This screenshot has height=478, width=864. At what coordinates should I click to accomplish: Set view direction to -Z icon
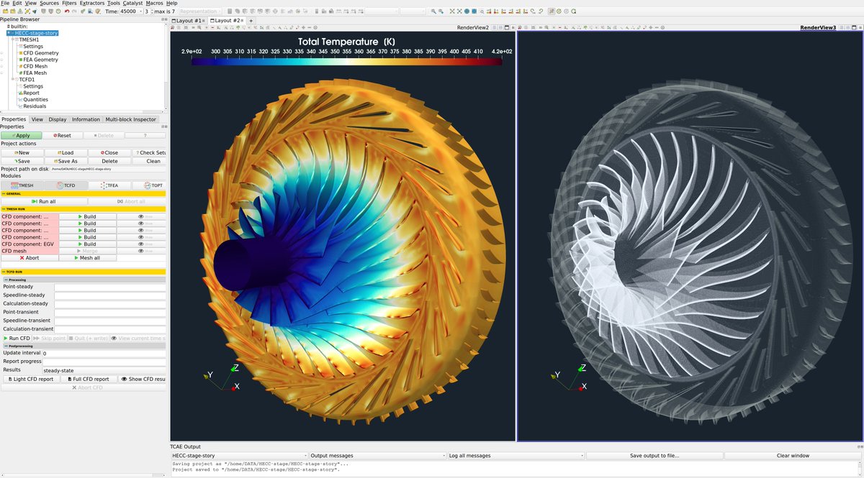click(525, 12)
